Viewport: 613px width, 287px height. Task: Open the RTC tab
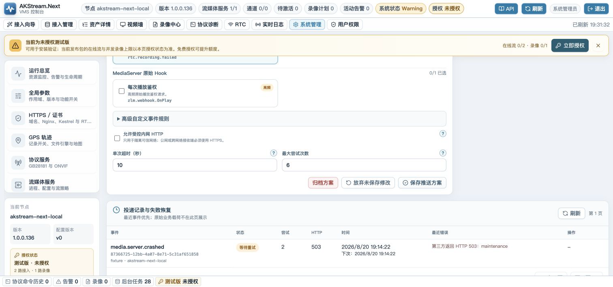pos(237,24)
